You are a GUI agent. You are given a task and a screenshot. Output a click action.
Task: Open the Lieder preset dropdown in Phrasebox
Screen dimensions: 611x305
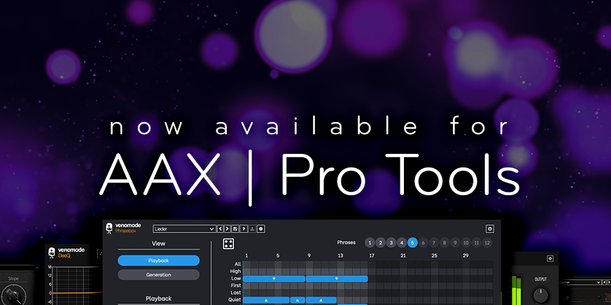click(x=184, y=229)
